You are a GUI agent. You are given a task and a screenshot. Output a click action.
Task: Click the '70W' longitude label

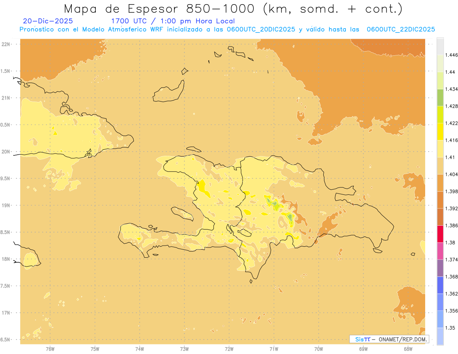[319, 349]
